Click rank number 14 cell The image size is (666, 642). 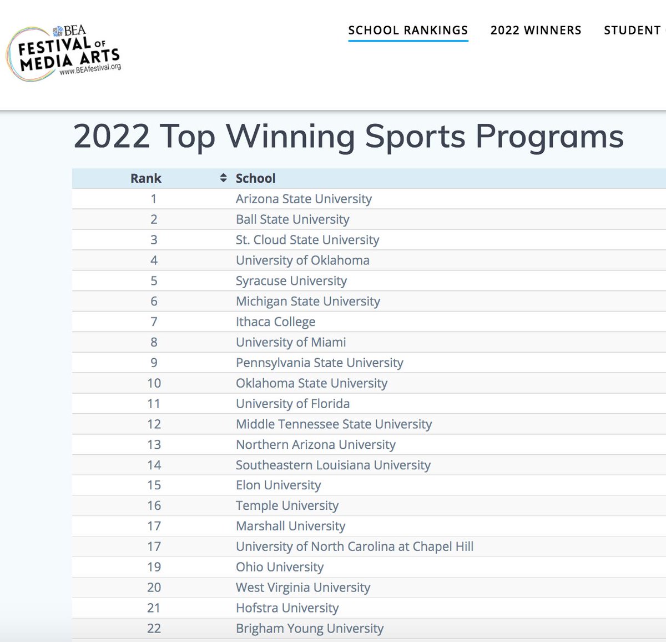[x=154, y=465]
